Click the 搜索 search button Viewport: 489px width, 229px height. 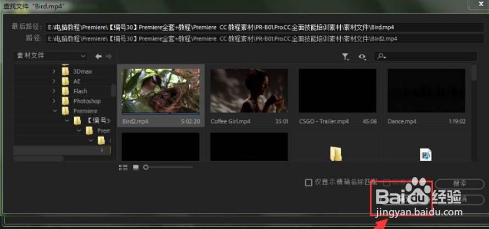coord(459,184)
